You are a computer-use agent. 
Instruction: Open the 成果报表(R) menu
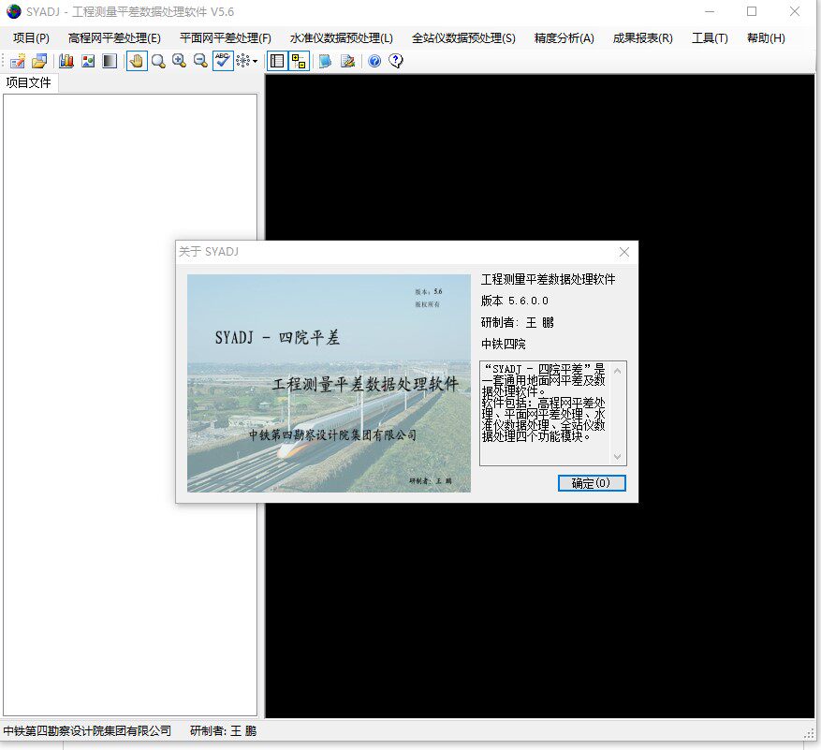click(642, 38)
